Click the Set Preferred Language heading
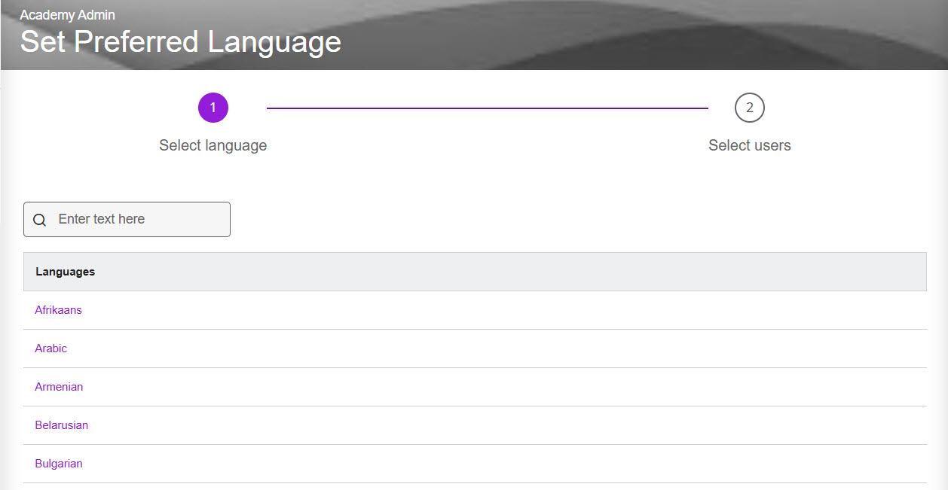Image resolution: width=948 pixels, height=490 pixels. [180, 42]
